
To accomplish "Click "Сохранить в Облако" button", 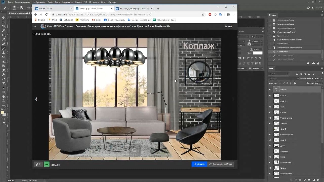I will coord(221,164).
